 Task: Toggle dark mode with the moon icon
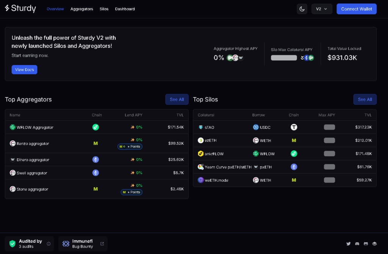tap(302, 9)
